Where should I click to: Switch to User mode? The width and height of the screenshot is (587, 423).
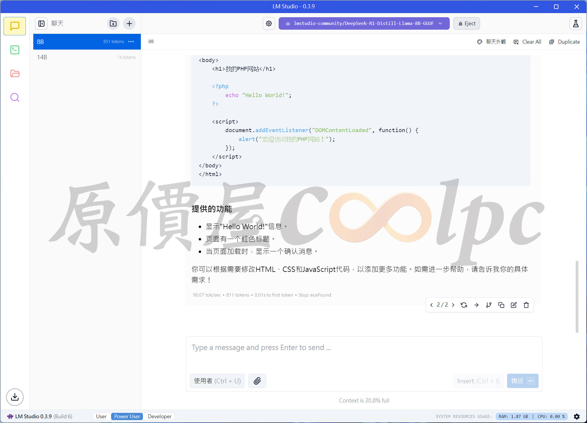[x=101, y=416]
